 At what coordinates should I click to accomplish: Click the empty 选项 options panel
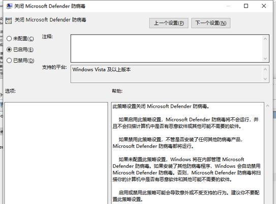point(56,153)
